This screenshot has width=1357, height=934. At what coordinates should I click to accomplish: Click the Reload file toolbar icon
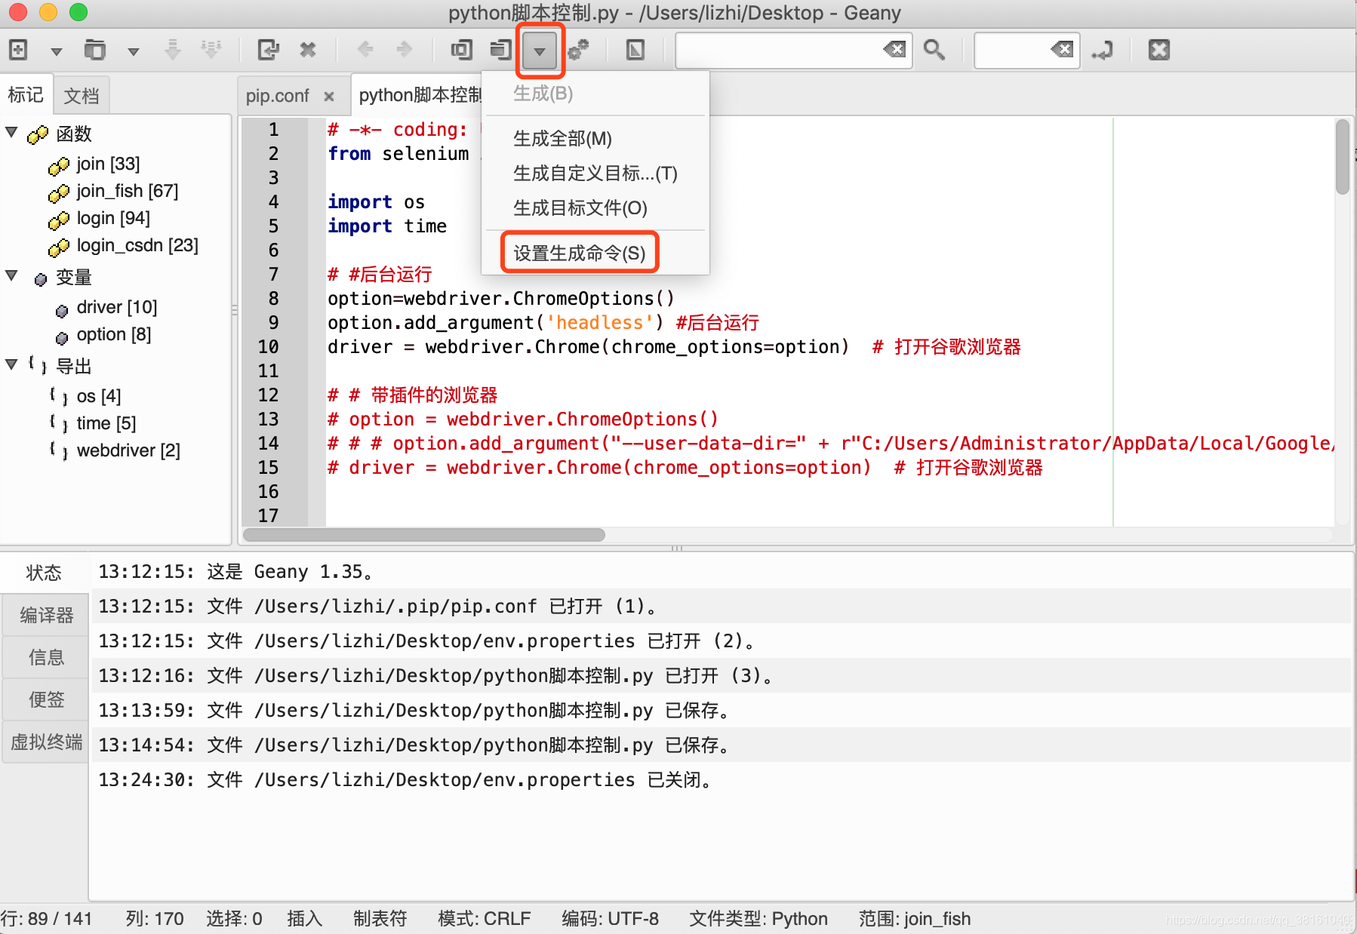[268, 50]
